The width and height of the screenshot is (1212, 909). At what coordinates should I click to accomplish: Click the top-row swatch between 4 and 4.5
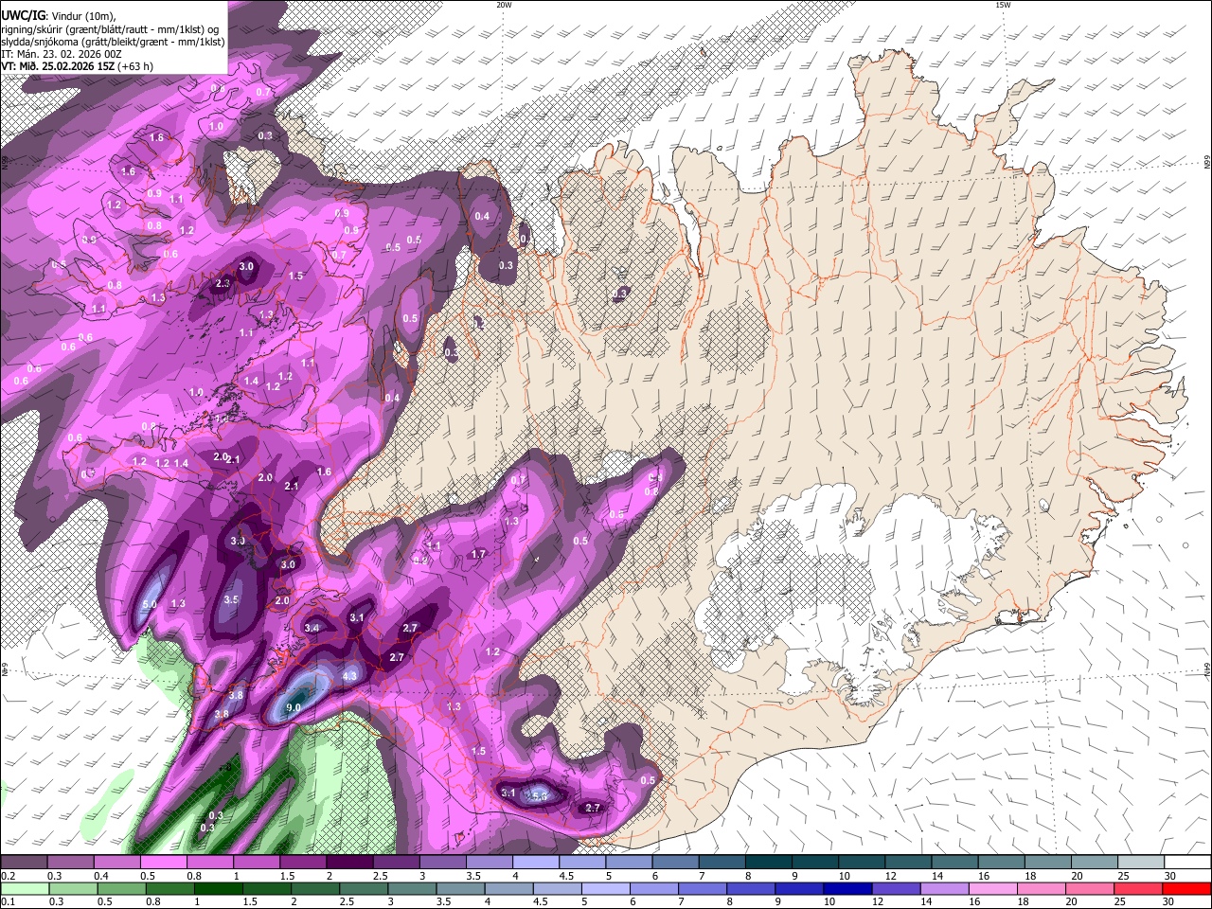tap(536, 863)
